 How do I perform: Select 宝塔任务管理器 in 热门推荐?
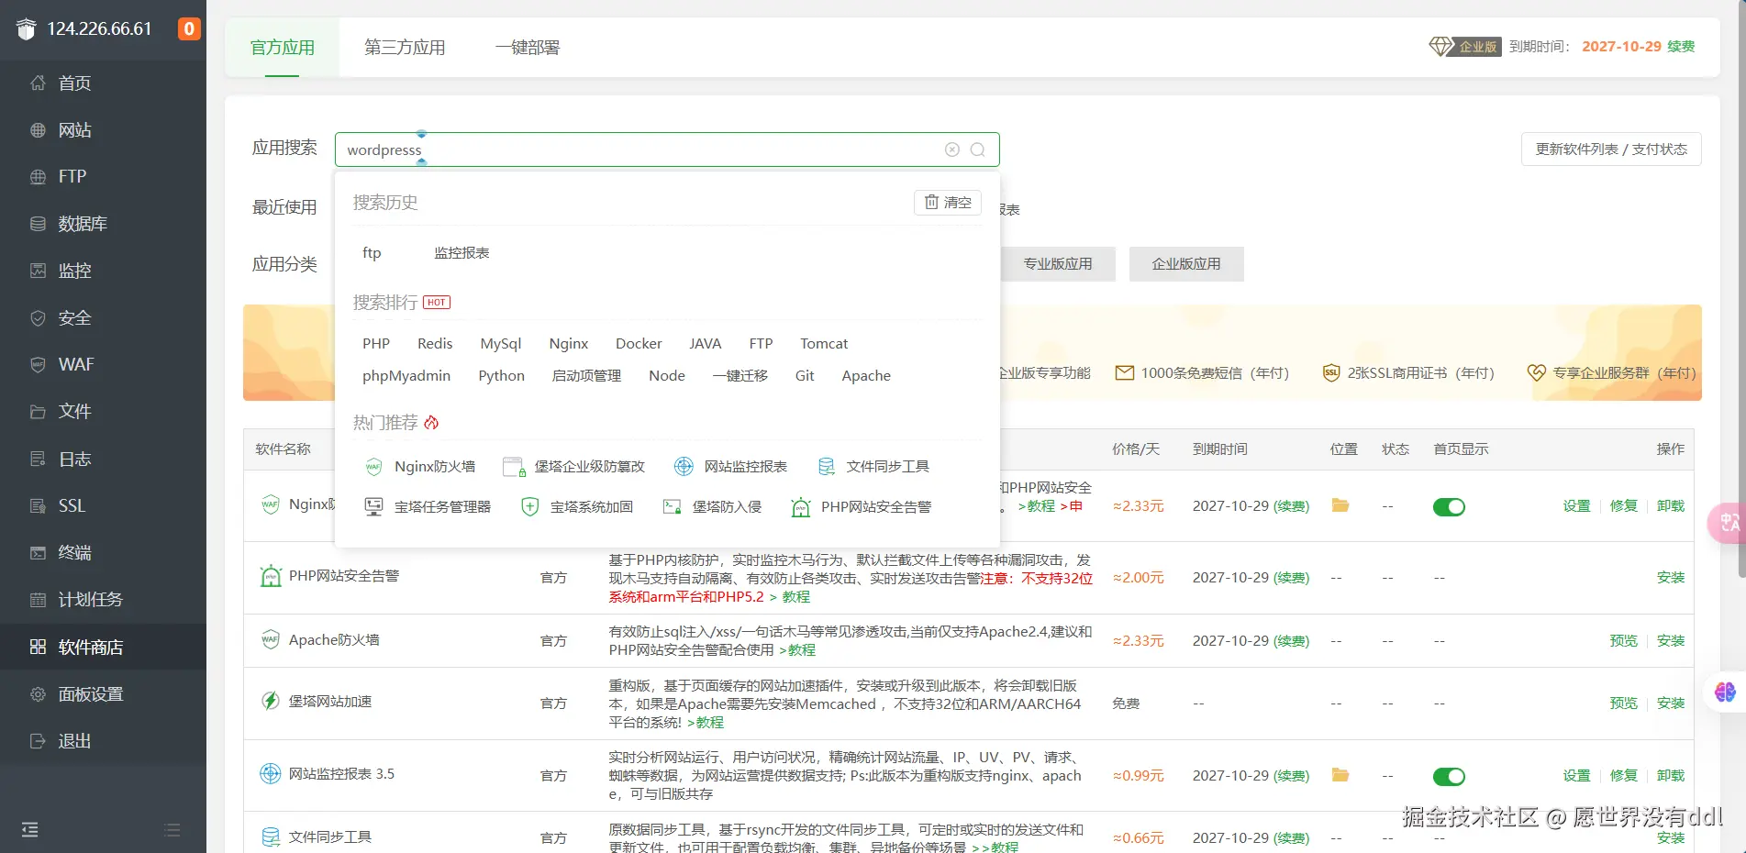pos(428,507)
